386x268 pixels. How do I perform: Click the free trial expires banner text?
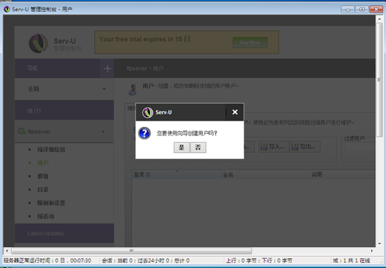coord(144,39)
